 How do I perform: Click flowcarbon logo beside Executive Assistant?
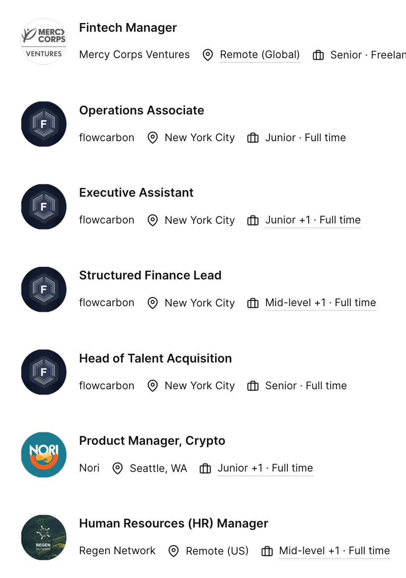(x=44, y=207)
